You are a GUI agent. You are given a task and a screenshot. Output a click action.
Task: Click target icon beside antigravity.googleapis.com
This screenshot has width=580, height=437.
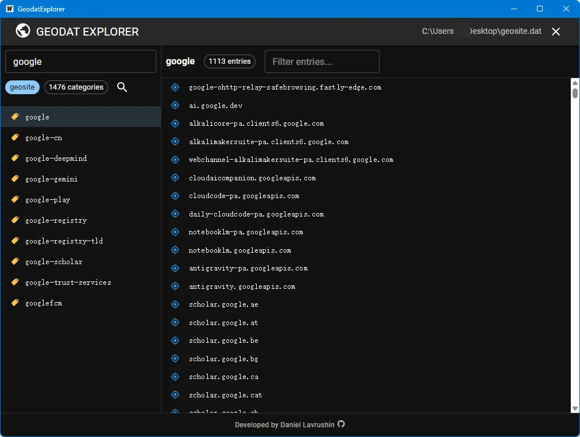[175, 286]
